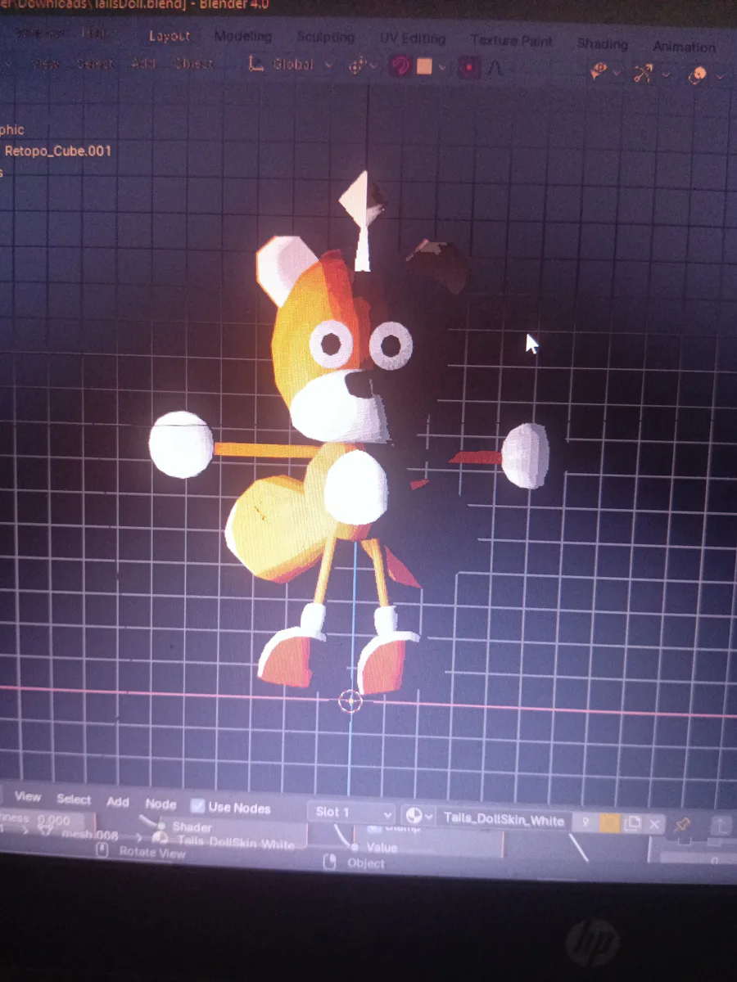Duplicate material with the new material icon
Screen dimensions: 737x982
633,824
